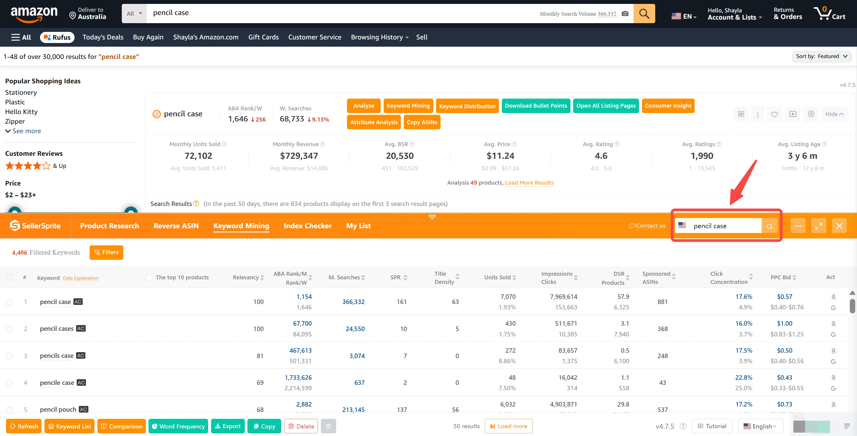
Task: Open the English language selector
Action: point(760,426)
